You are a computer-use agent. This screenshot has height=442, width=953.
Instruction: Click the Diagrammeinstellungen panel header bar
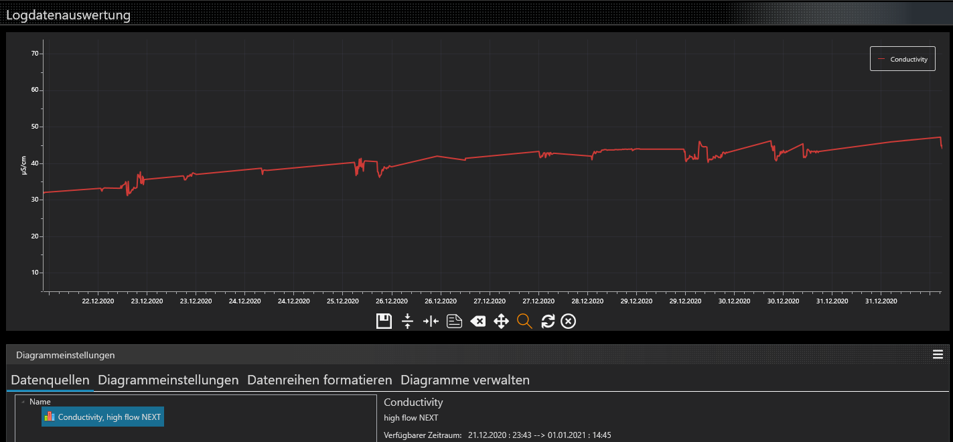(469, 355)
